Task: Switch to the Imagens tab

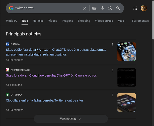Action: (x=67, y=21)
